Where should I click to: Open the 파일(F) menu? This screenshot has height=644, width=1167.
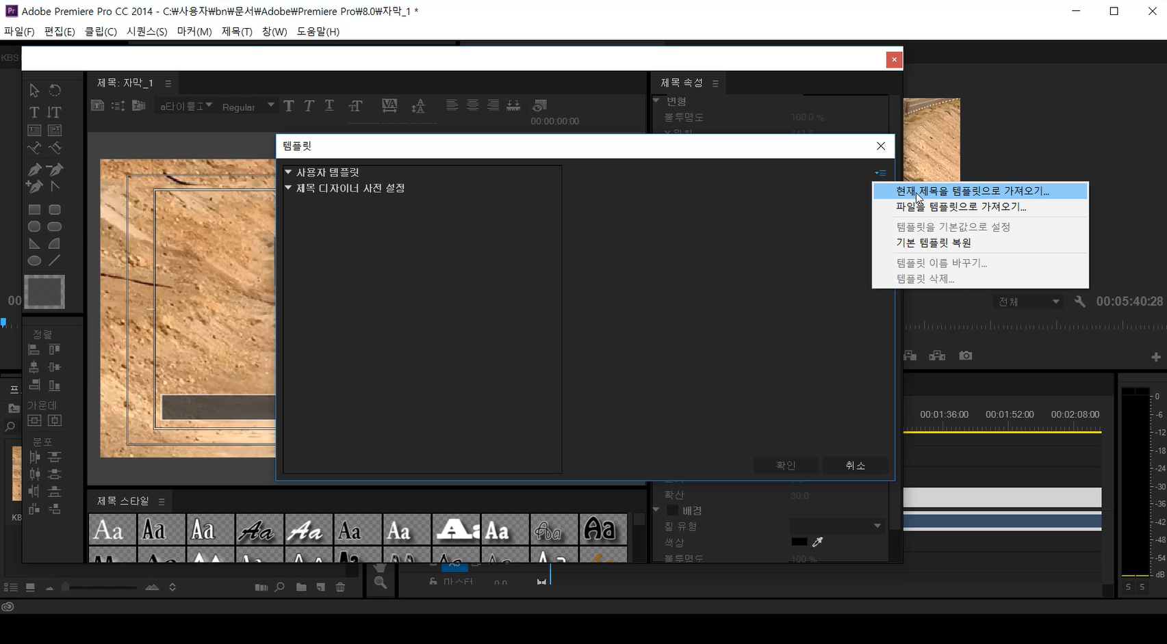19,31
